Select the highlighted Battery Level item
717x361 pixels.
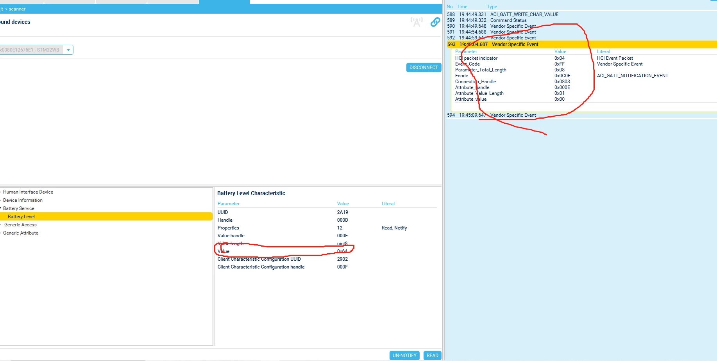tap(106, 217)
